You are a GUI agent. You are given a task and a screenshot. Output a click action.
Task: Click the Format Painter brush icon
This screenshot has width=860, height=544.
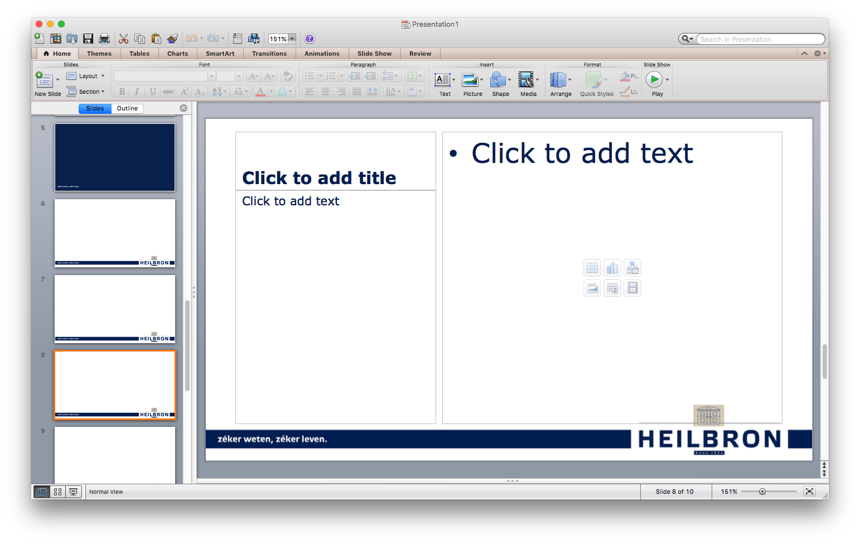pyautogui.click(x=172, y=38)
